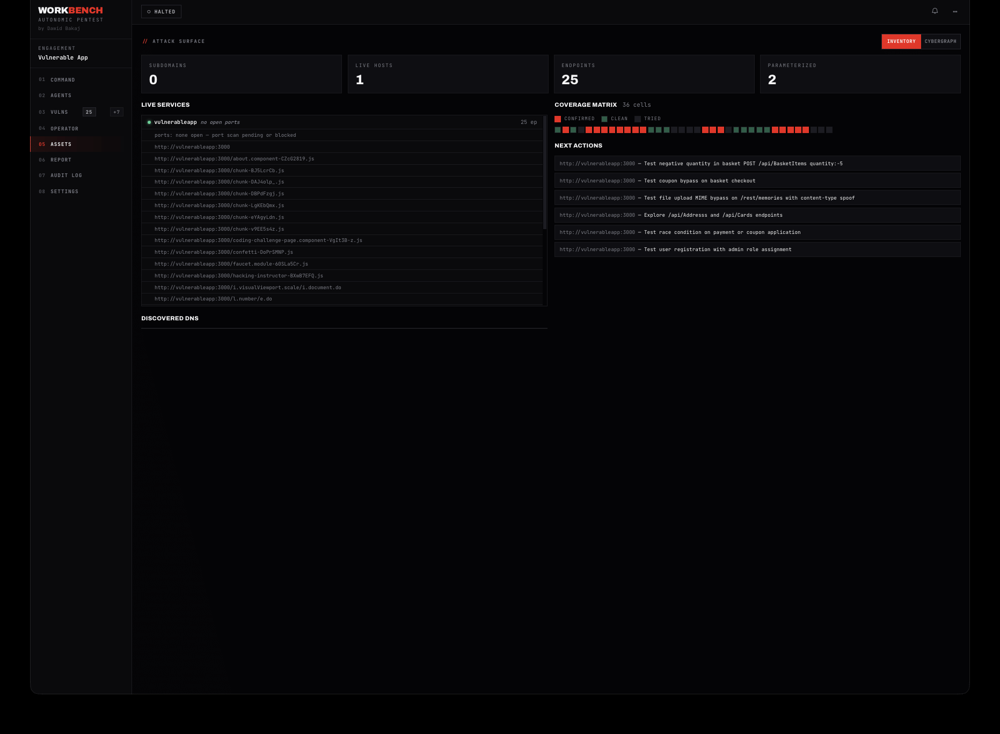Switch to the CYBERGRAPH tab
Image resolution: width=1000 pixels, height=734 pixels.
point(940,41)
